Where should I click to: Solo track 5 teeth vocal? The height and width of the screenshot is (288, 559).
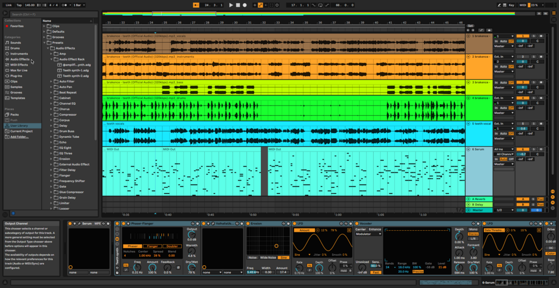pos(533,123)
